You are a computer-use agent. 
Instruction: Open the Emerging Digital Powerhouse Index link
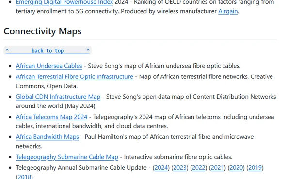point(64,2)
